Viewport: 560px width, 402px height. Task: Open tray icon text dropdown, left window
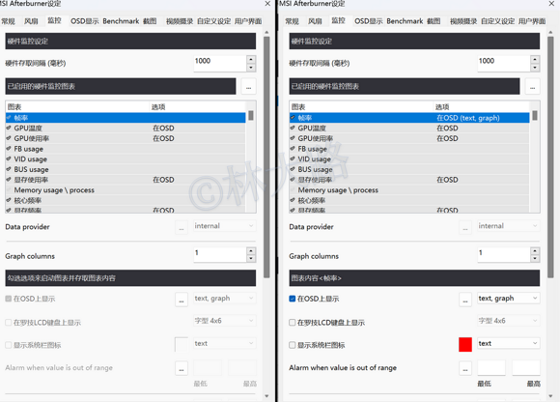point(224,343)
